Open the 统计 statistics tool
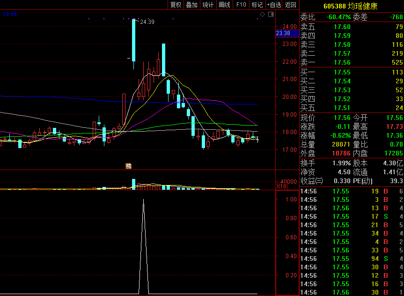The width and height of the screenshot is (404, 296). 208,5
